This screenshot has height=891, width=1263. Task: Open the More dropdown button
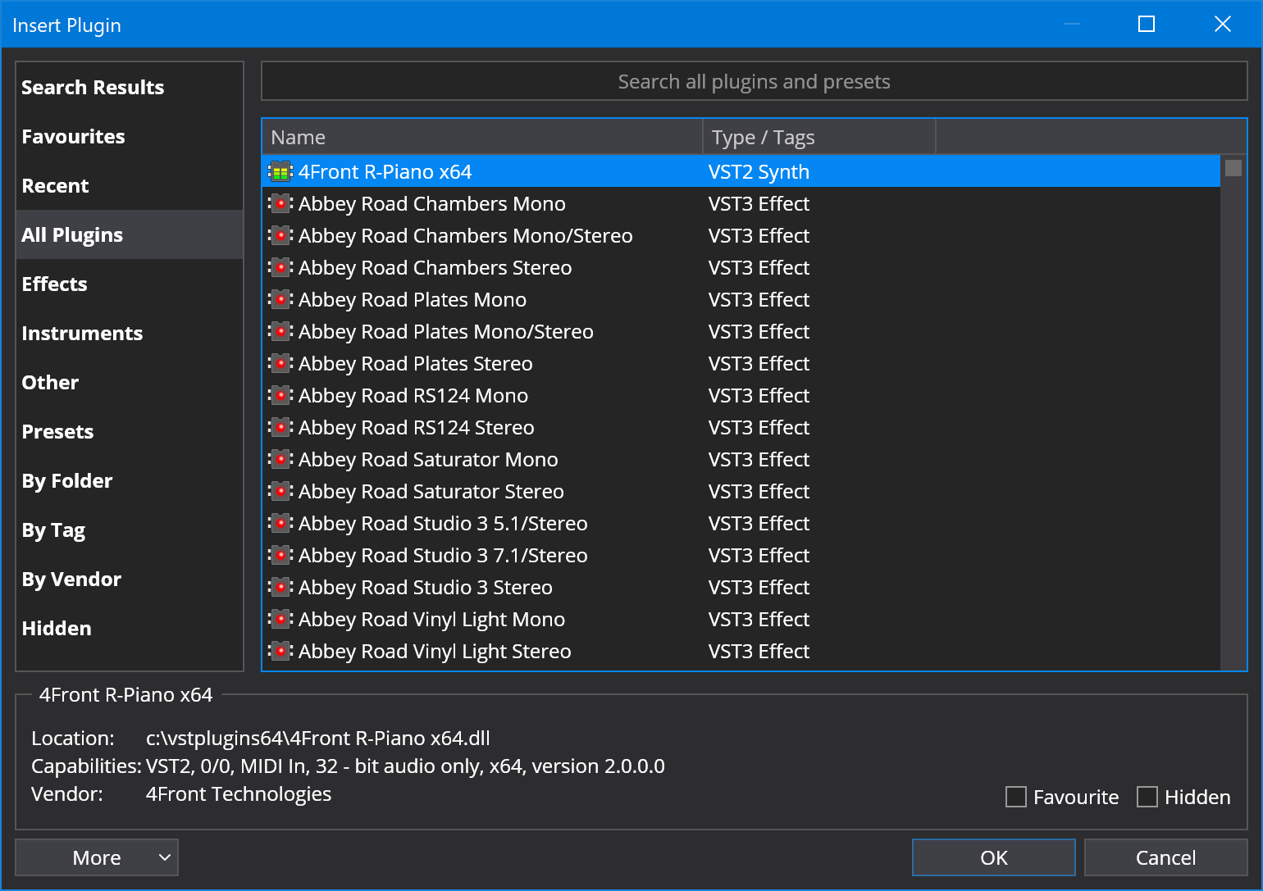[97, 857]
